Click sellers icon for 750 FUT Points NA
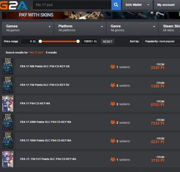 (x=113, y=159)
